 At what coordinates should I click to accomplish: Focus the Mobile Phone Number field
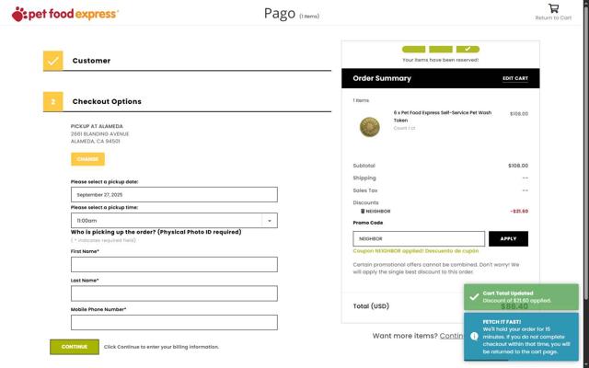point(174,322)
